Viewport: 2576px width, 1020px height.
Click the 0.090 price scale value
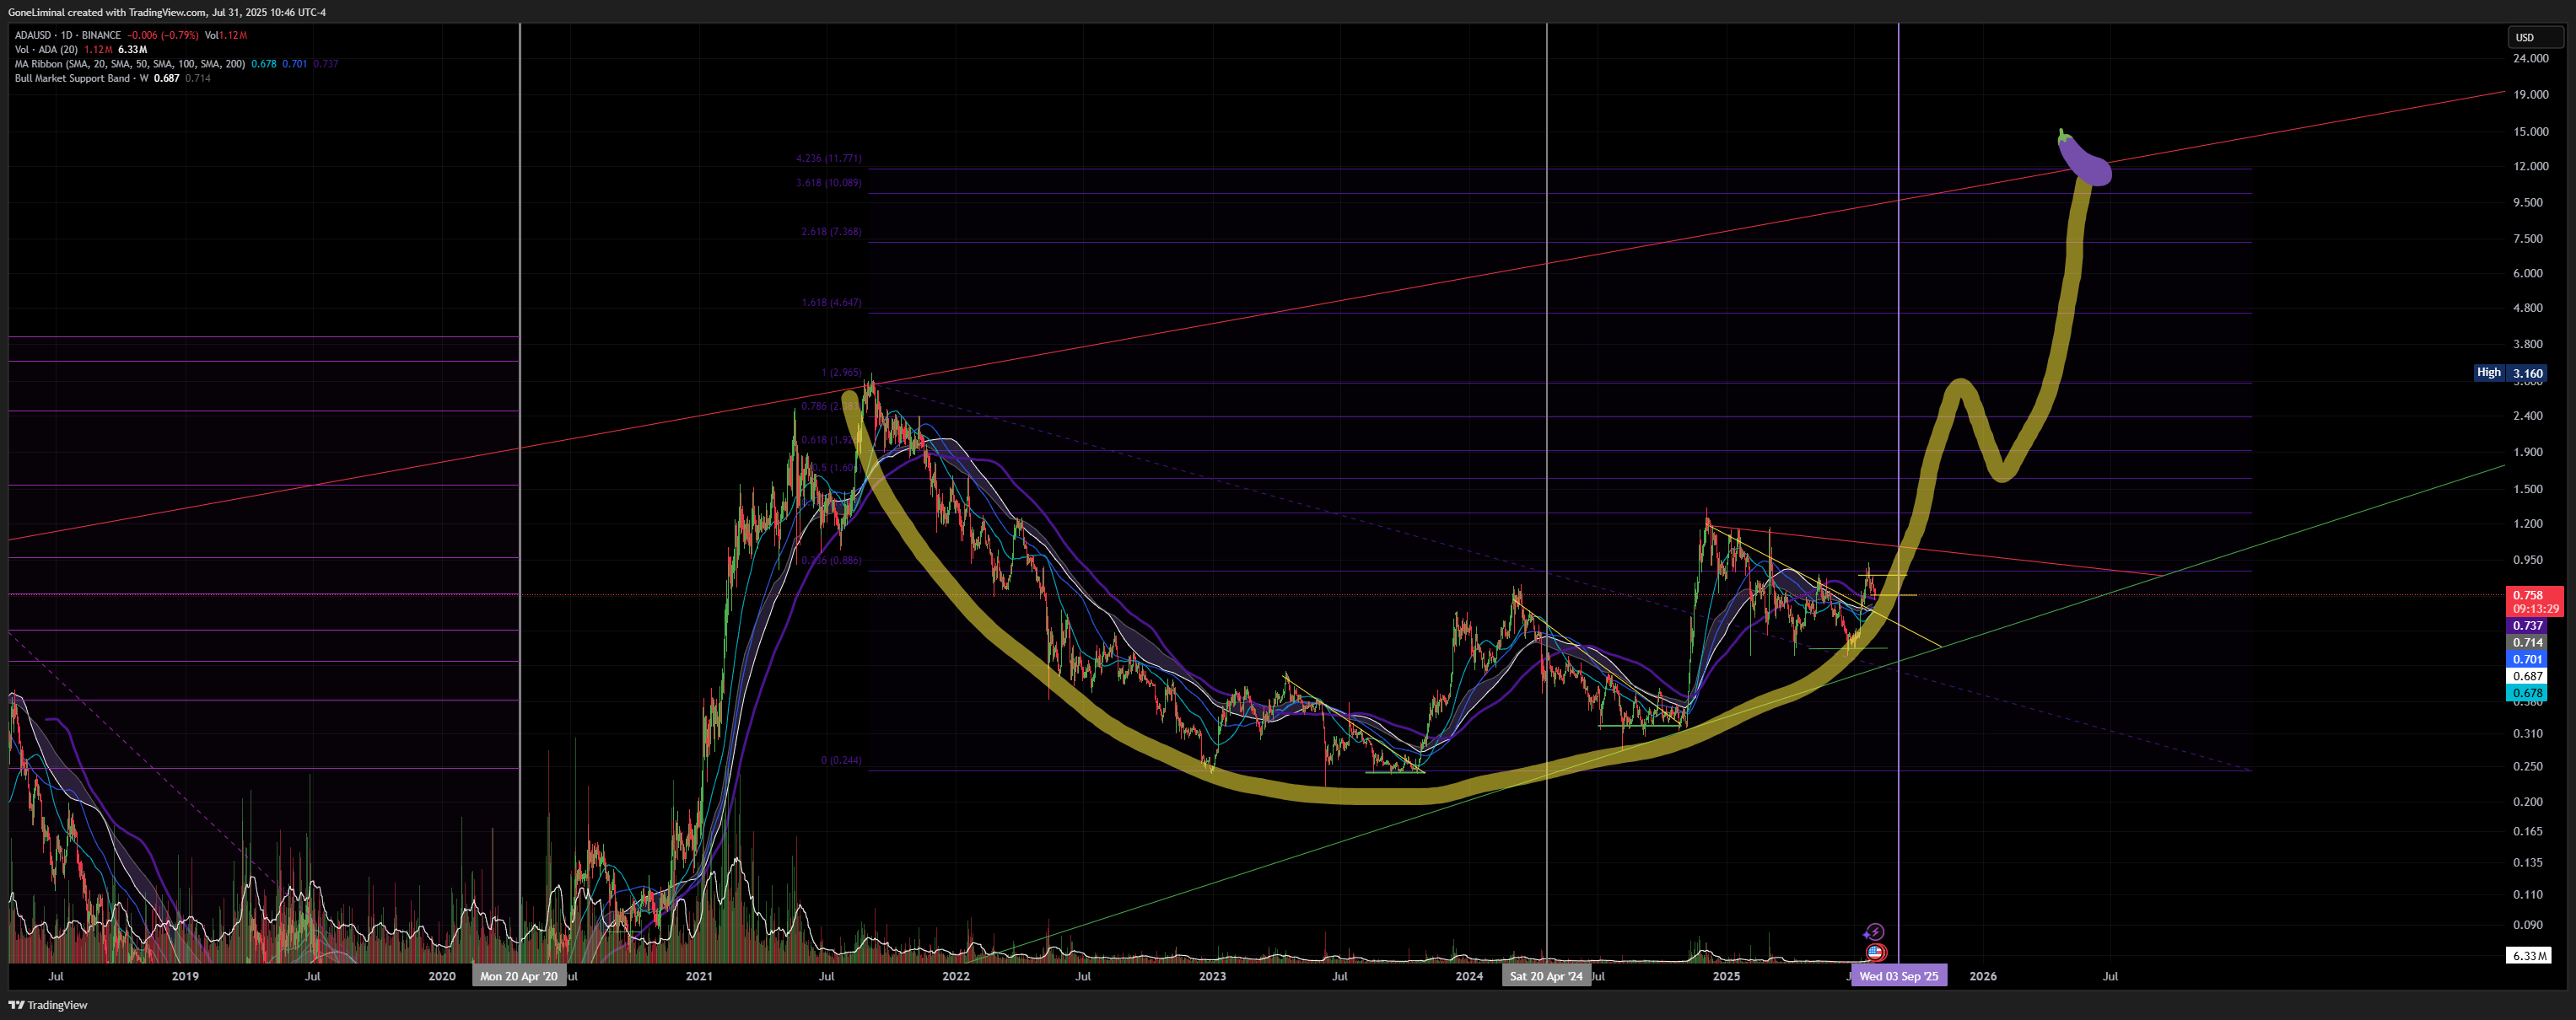[x=2528, y=925]
